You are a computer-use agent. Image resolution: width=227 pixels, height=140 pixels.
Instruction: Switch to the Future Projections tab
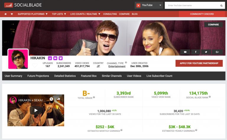click(38, 76)
